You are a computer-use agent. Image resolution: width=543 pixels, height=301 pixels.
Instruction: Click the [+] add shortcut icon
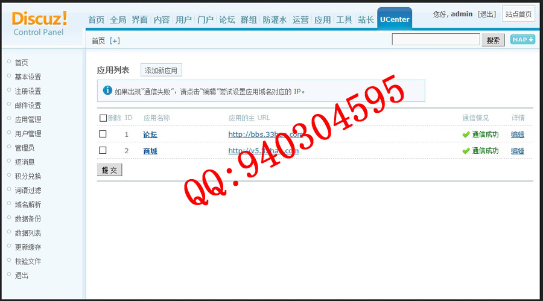pyautogui.click(x=115, y=41)
